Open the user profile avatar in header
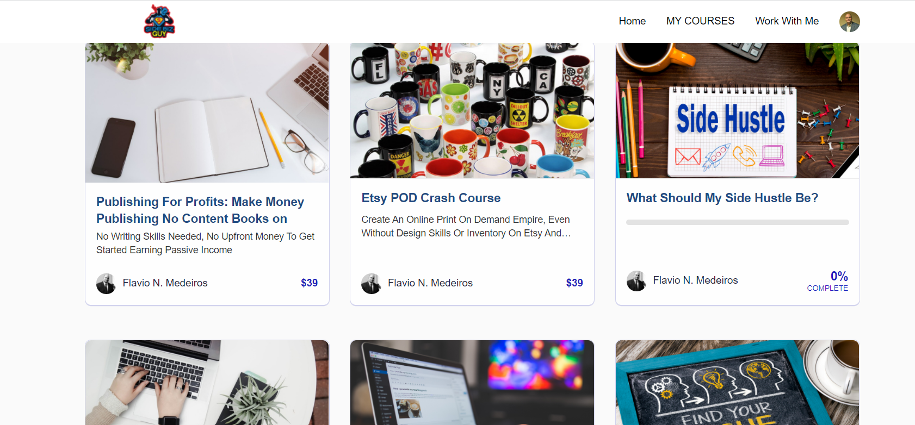This screenshot has width=915, height=425. coord(849,22)
